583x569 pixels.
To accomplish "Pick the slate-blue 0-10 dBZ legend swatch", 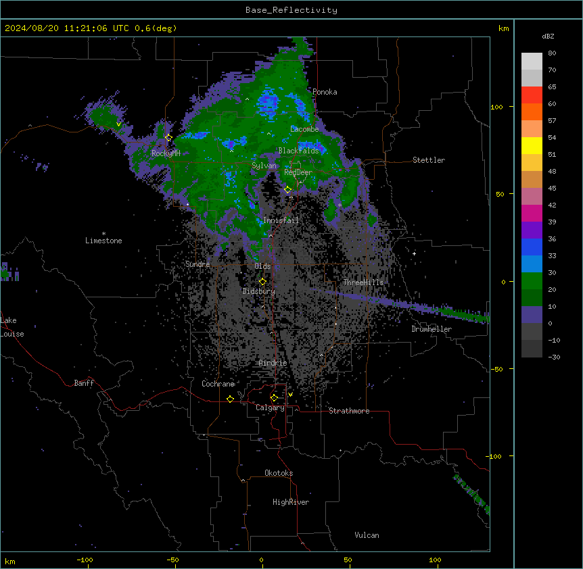I will pos(532,315).
